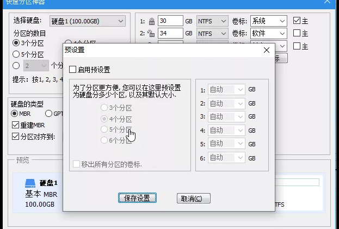Enable the 启用预设置 checkbox
339x229 pixels.
pos(73,70)
